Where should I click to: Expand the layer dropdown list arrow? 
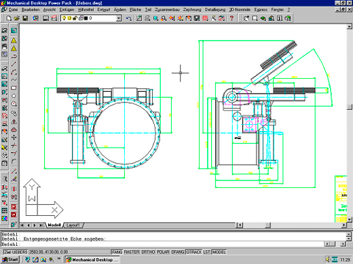point(119,18)
